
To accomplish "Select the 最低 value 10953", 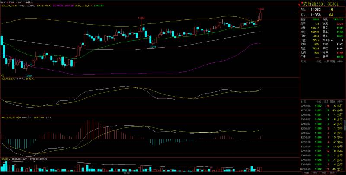I will click(x=340, y=36).
